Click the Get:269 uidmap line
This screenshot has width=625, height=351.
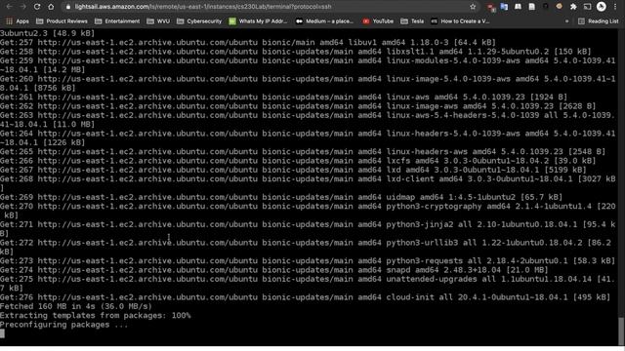(x=281, y=197)
